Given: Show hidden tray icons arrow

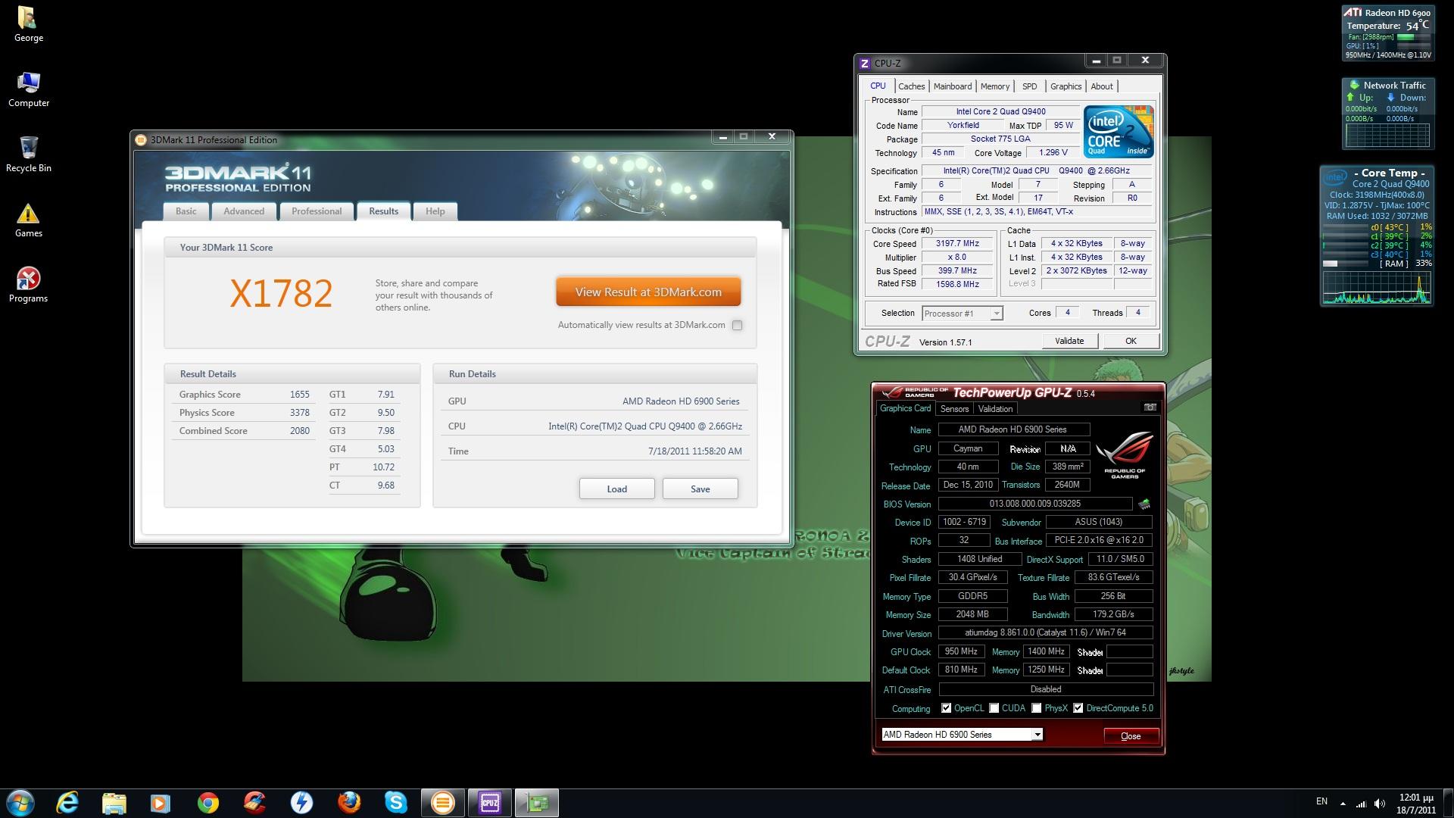Looking at the screenshot, I should 1343,804.
